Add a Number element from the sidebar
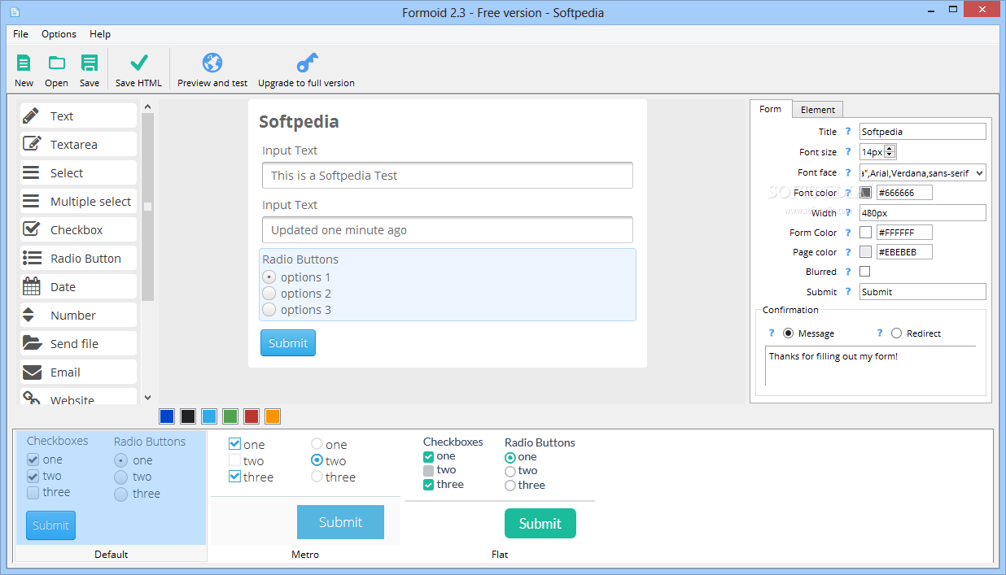Screen dimensions: 1006x575 pyautogui.click(x=78, y=315)
